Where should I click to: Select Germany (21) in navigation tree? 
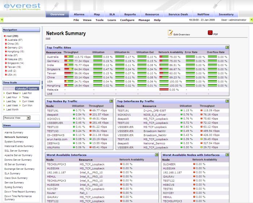click(15, 48)
